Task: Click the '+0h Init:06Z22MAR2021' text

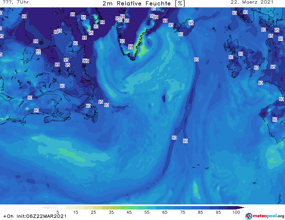Action: tap(35, 216)
